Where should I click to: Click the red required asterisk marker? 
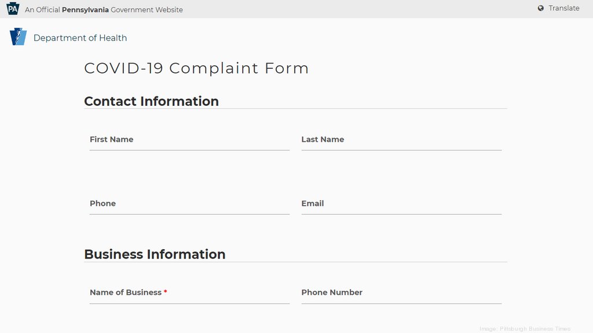[x=165, y=292]
